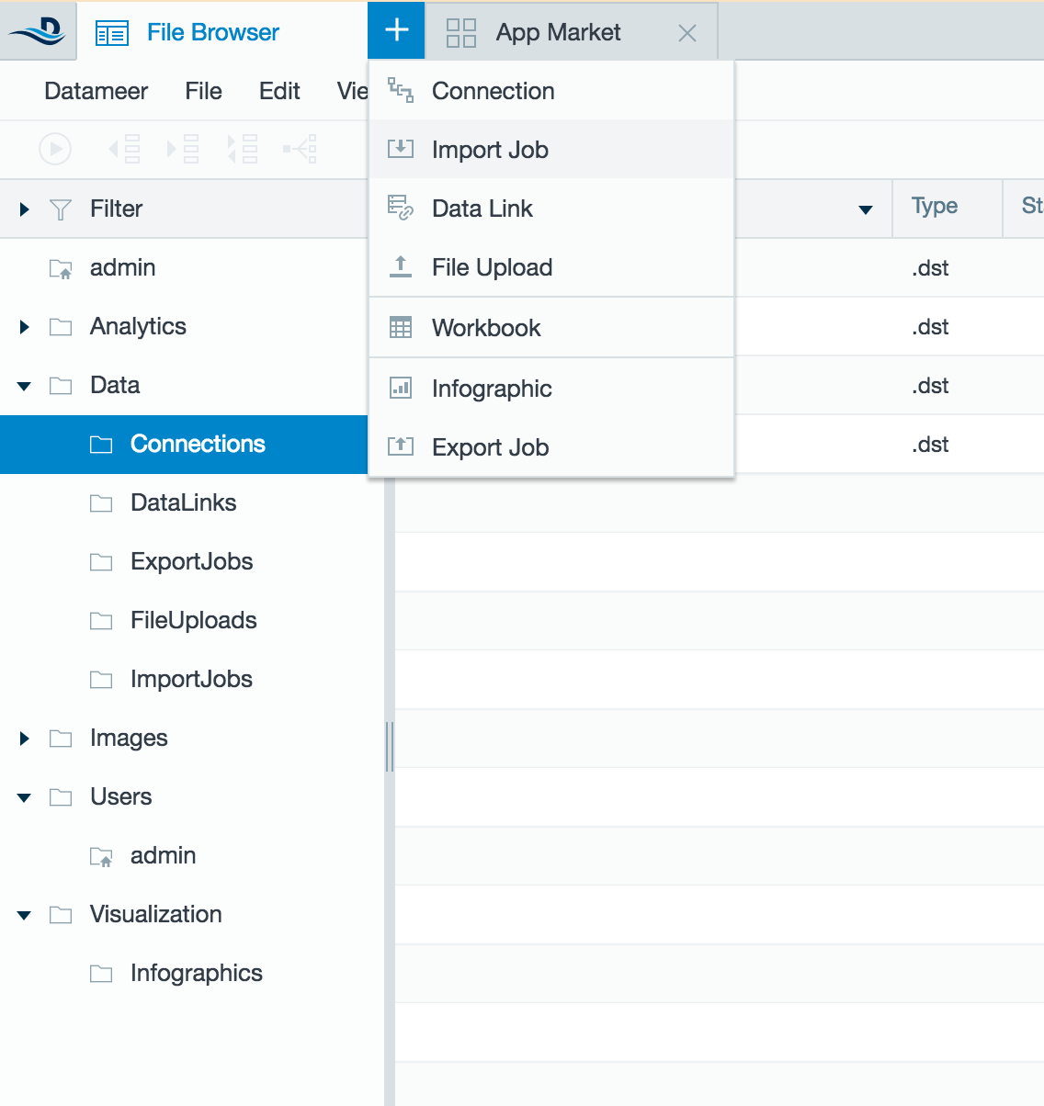Screen dimensions: 1044x1106
Task: Click the admin home folder icon under Users
Action: (x=101, y=857)
